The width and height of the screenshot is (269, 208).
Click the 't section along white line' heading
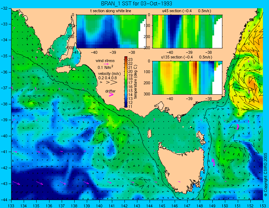[x=111, y=11]
